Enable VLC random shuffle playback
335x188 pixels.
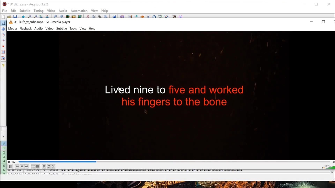[x=53, y=166]
